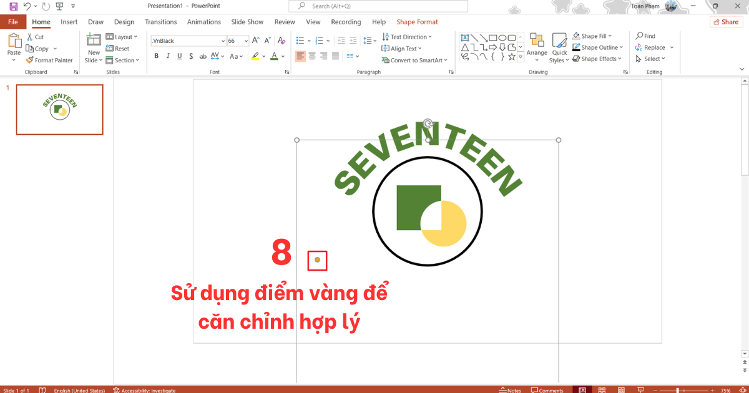Apply text shadow effect

click(x=191, y=56)
